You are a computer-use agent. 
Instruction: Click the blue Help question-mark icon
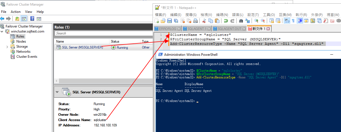pos(32,19)
